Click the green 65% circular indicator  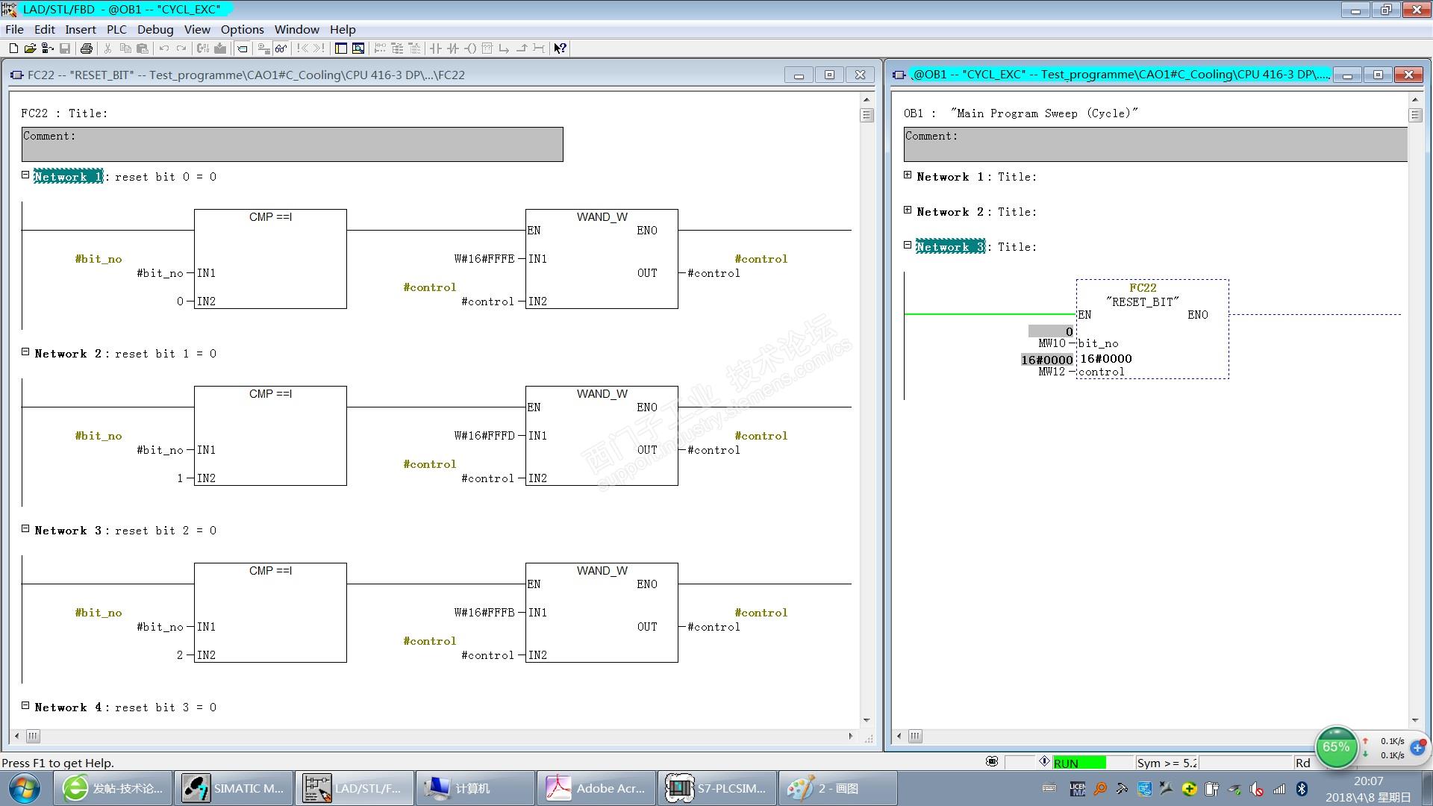tap(1335, 747)
